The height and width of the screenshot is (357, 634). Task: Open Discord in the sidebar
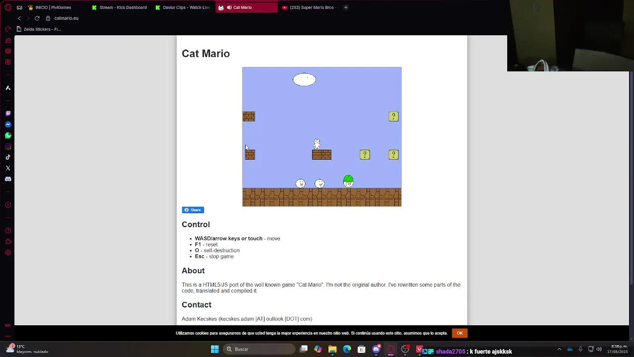click(8, 179)
